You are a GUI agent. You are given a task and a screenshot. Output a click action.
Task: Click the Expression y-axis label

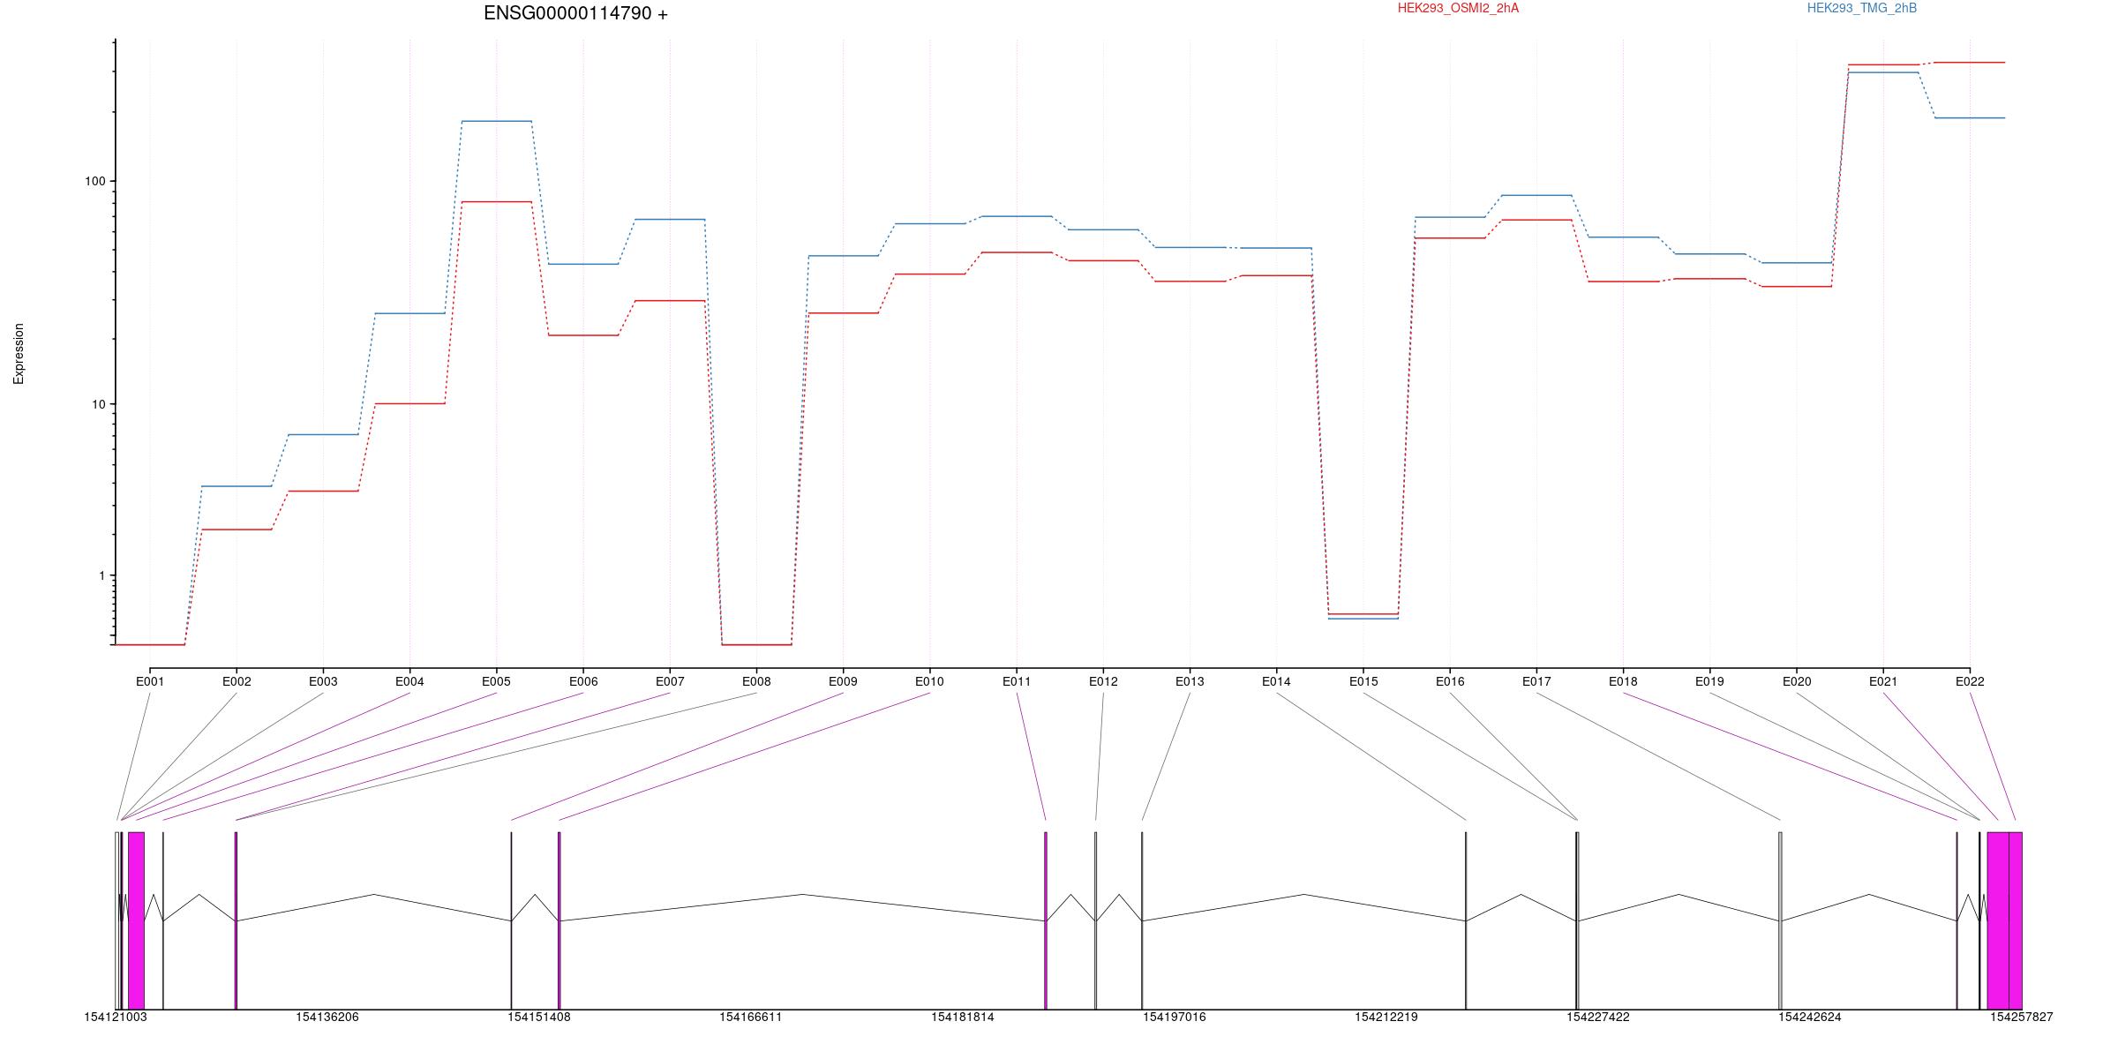19,354
